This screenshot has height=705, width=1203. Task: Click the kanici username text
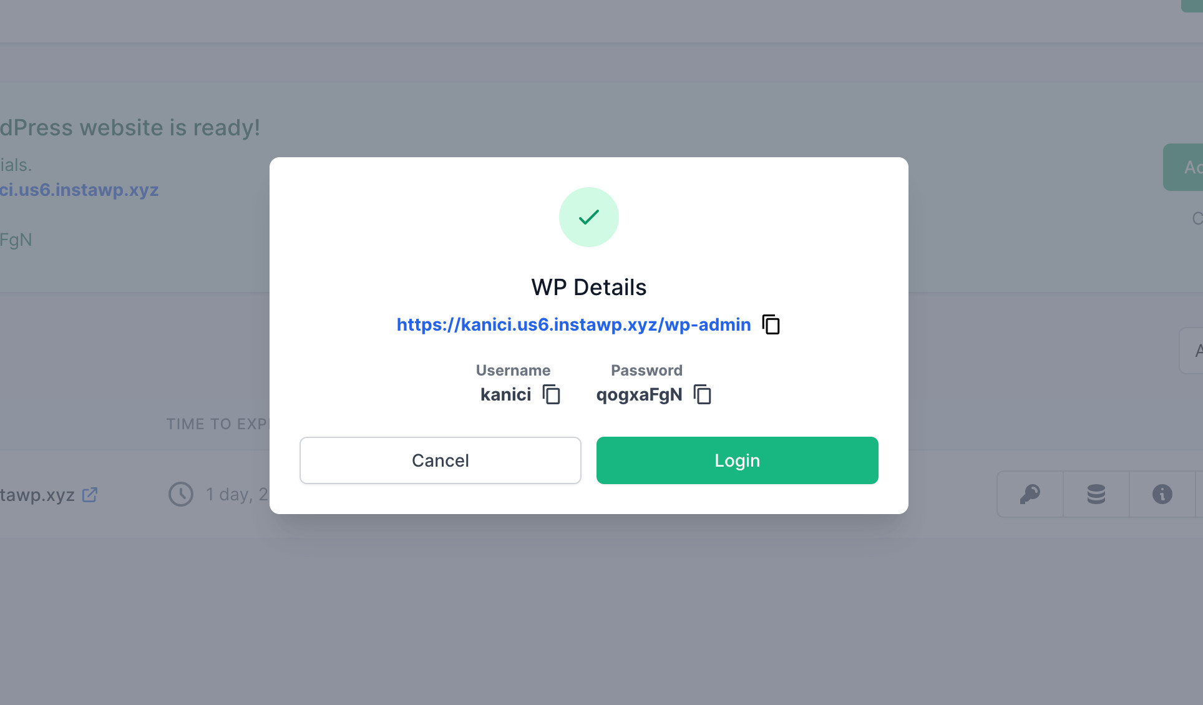click(x=506, y=394)
